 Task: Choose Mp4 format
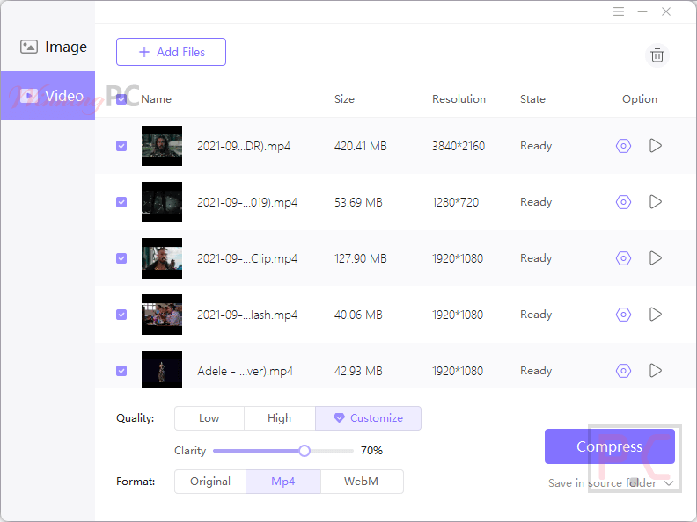tap(283, 482)
